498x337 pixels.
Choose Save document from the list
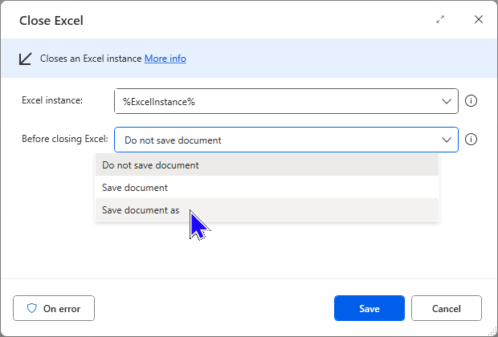pyautogui.click(x=267, y=188)
